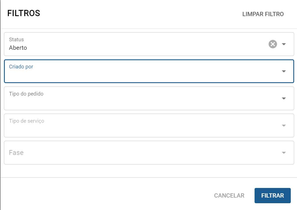The height and width of the screenshot is (210, 297).
Task: Clear the Status selection with the X icon
Action: (273, 44)
